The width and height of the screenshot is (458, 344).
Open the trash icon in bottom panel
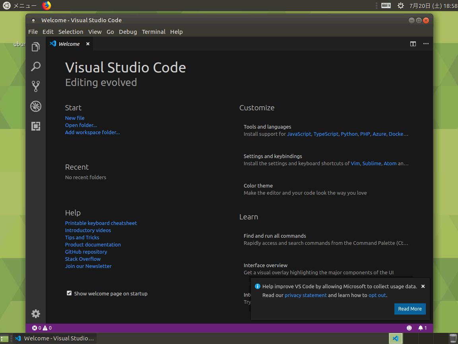pos(453,338)
